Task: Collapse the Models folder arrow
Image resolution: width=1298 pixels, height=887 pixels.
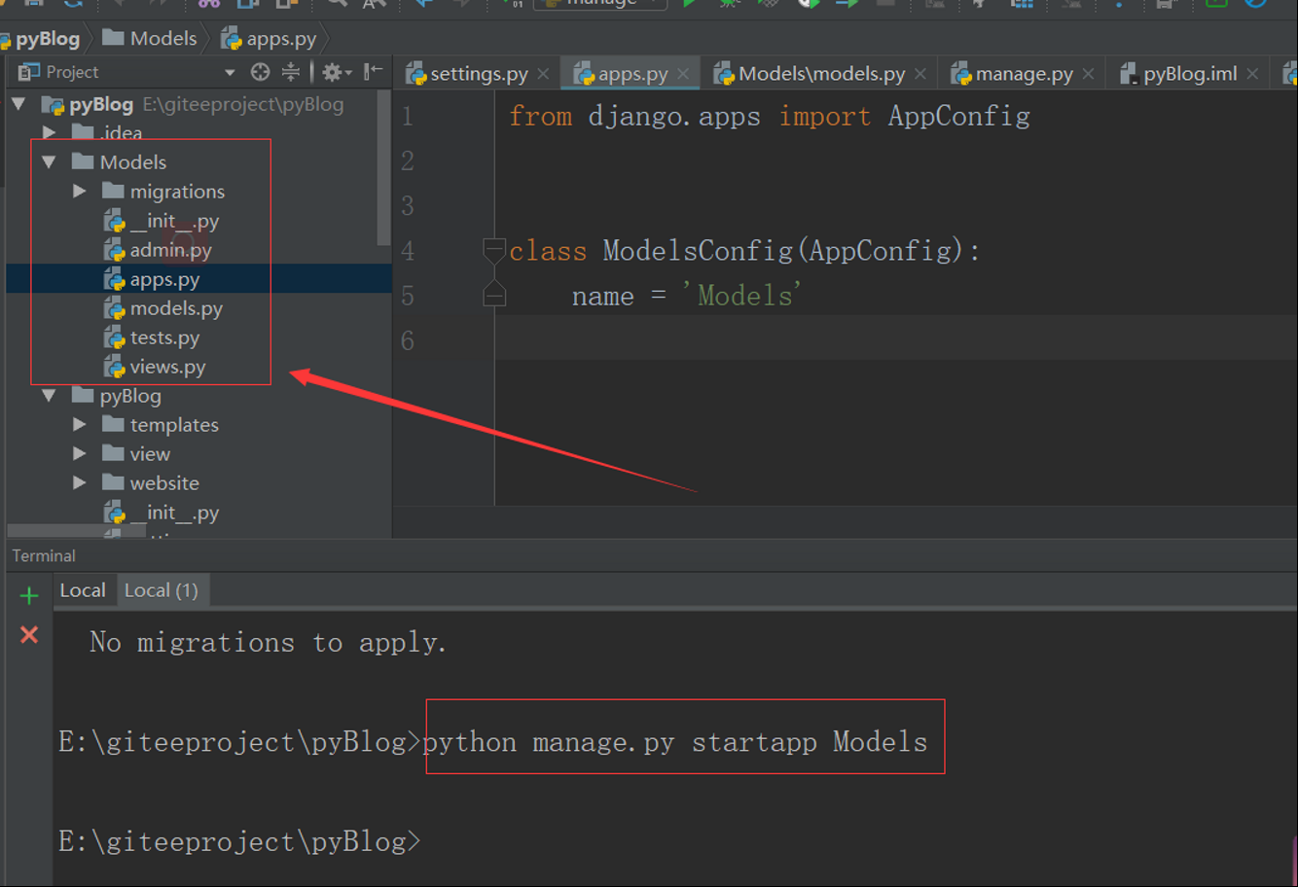Action: coord(50,162)
